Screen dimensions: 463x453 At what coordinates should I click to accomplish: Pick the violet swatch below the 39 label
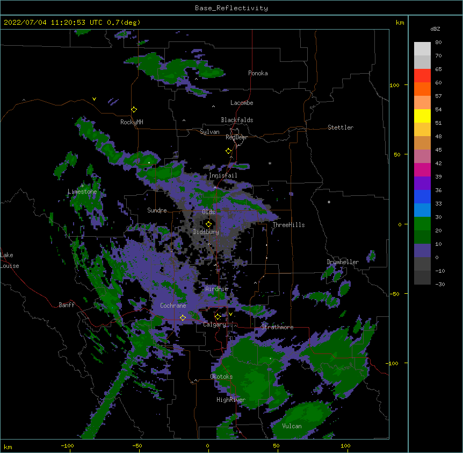[422, 183]
